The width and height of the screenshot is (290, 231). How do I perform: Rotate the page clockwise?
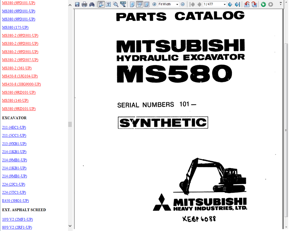click(x=254, y=4)
